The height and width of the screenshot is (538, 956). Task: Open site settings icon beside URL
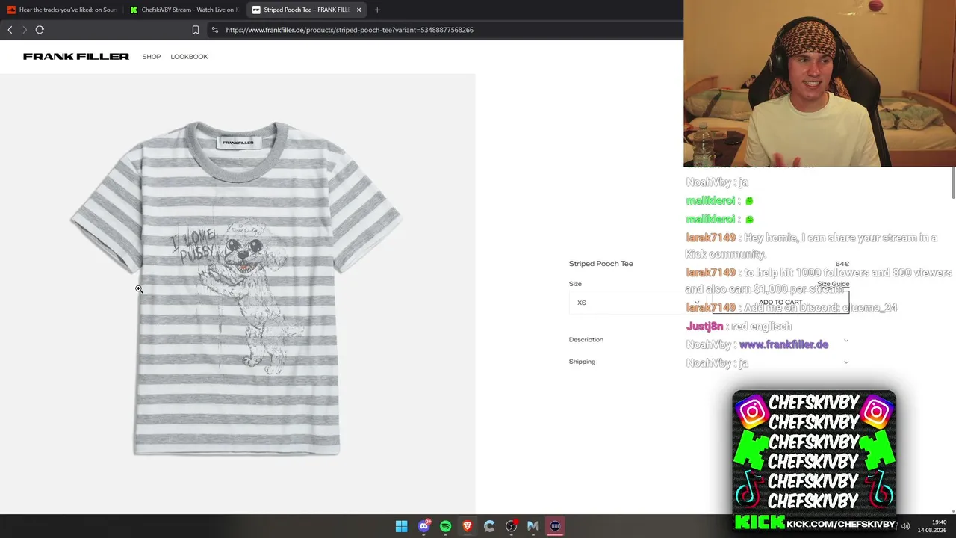click(x=215, y=30)
